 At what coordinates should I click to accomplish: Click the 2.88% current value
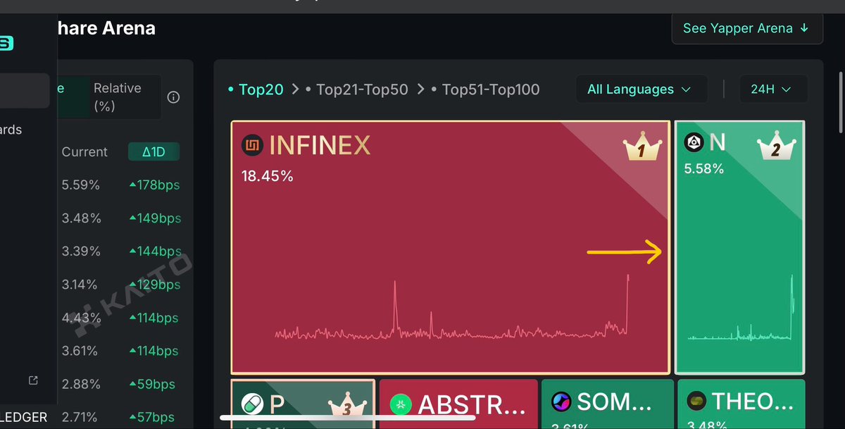tap(81, 385)
